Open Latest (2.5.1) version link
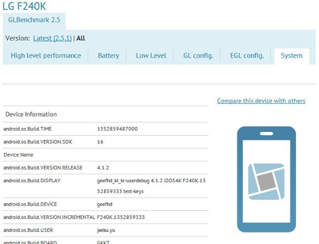 pos(52,38)
